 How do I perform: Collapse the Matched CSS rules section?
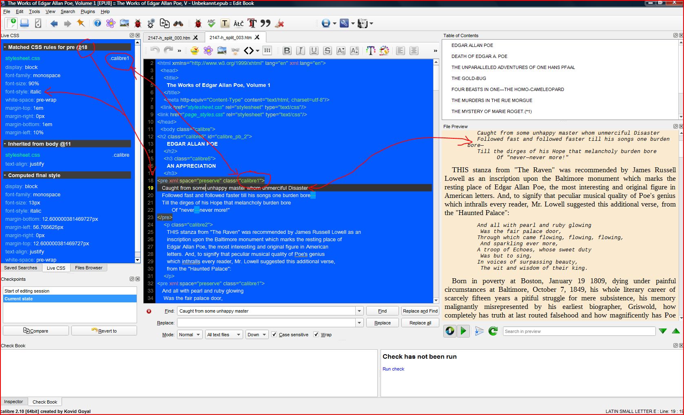[x=5, y=47]
